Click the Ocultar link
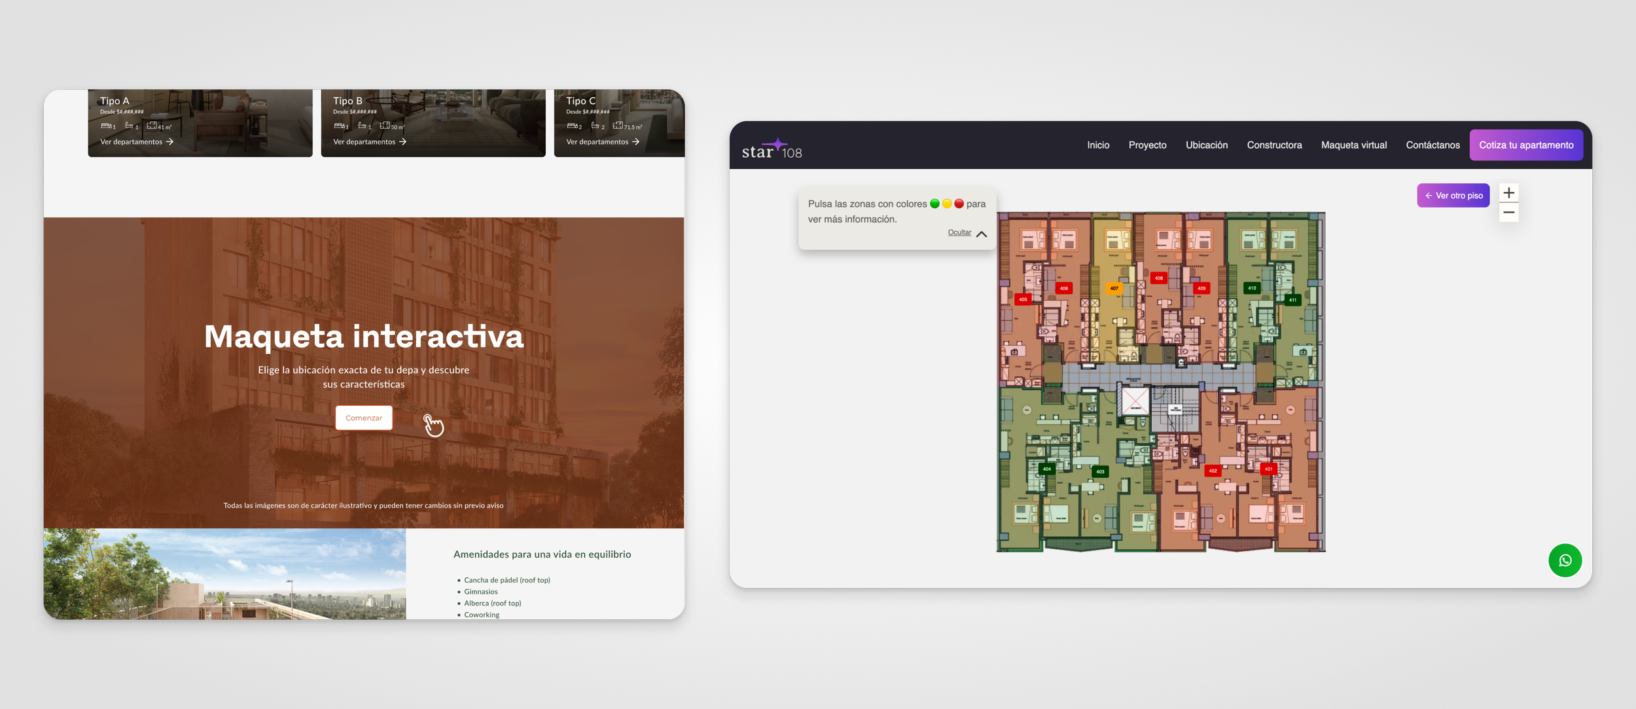The height and width of the screenshot is (709, 1636). [x=959, y=232]
